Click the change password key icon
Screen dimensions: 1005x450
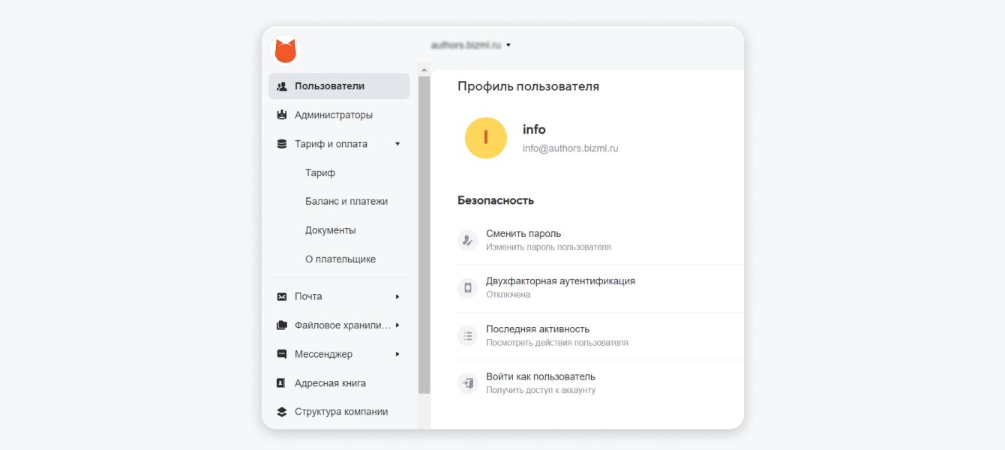[468, 240]
